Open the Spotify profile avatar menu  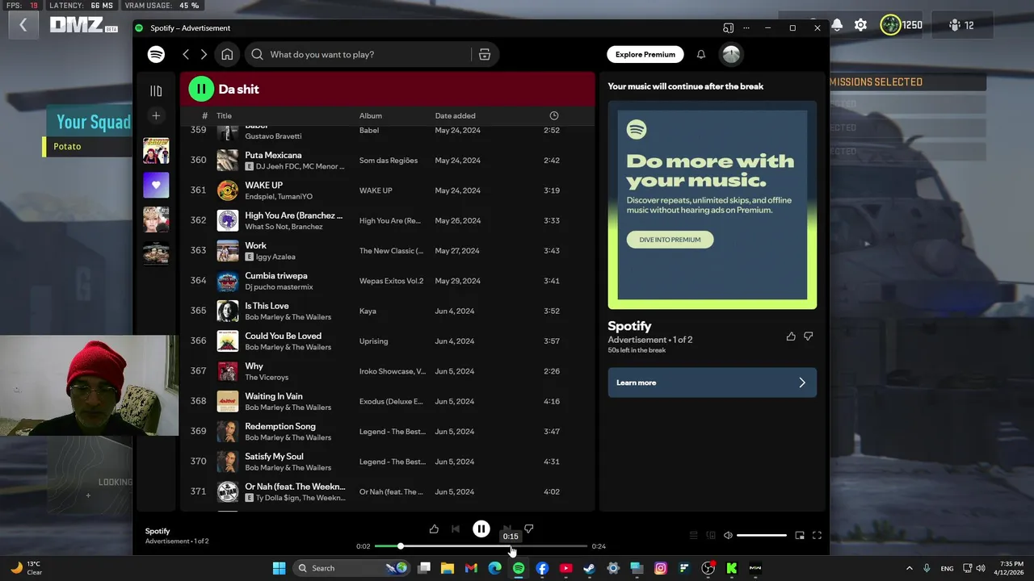pyautogui.click(x=731, y=54)
